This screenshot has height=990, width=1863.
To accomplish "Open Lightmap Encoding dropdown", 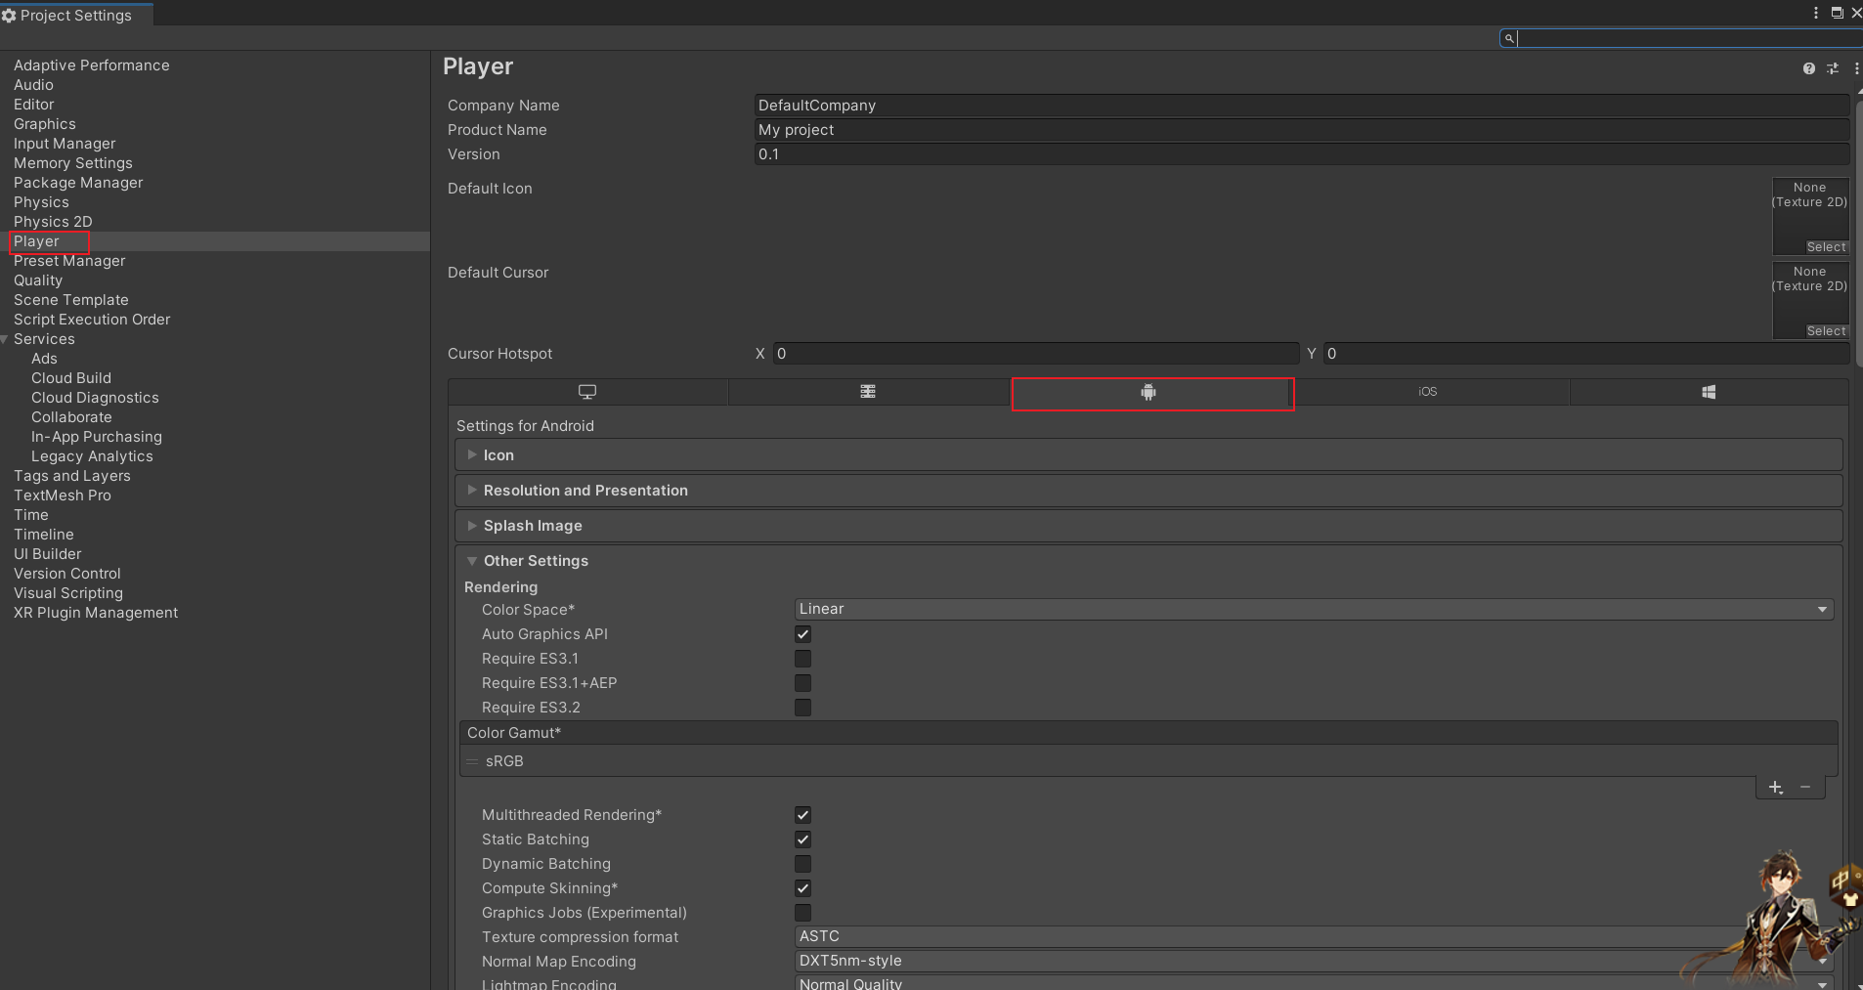I will click(1314, 983).
